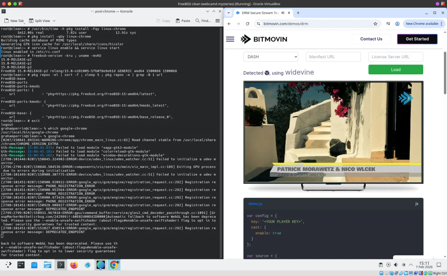
Task: Open Find in the Konsole toolbar
Action: point(203,21)
